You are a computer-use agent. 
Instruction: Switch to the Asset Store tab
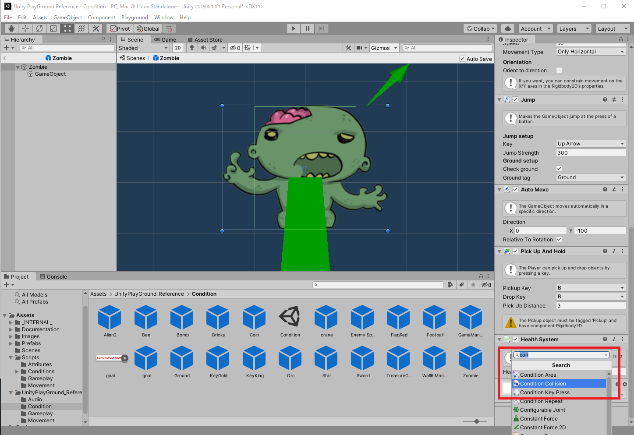pyautogui.click(x=205, y=39)
